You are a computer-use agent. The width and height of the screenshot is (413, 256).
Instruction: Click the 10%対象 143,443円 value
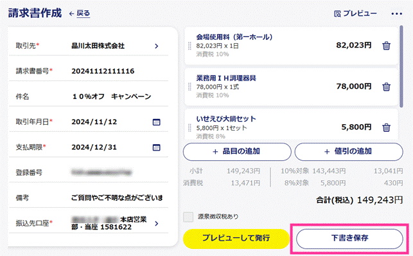329,171
